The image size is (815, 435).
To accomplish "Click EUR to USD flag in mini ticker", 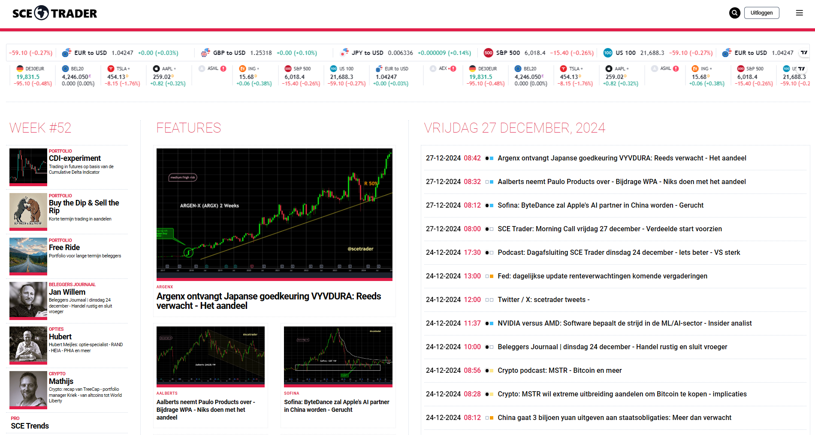I will [x=379, y=69].
